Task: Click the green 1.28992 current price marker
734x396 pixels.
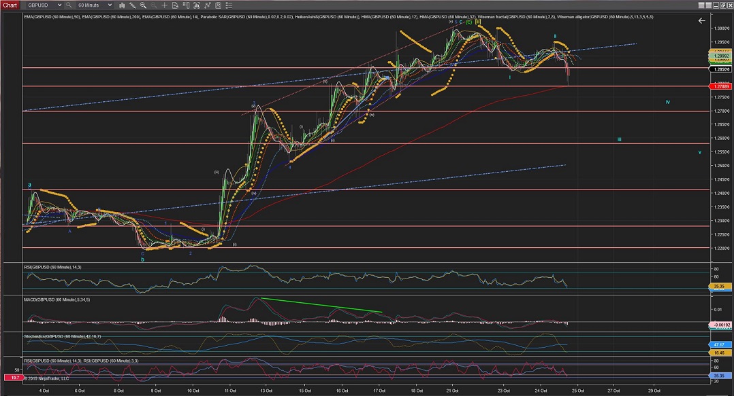Action: 720,56
